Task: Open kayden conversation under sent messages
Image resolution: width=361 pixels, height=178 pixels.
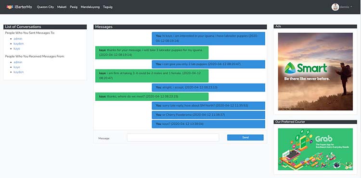Action: [x=19, y=44]
